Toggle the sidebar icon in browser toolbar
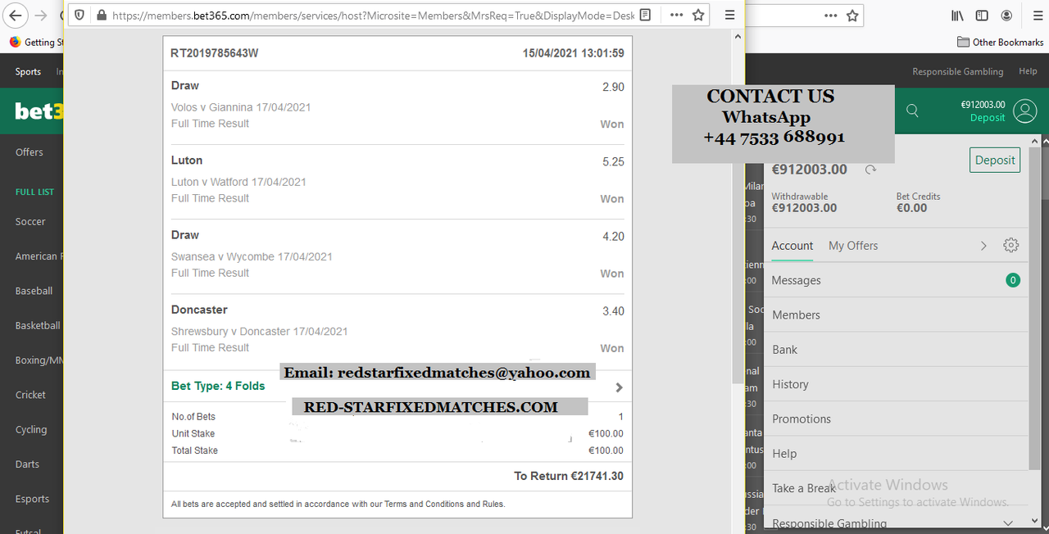Image resolution: width=1049 pixels, height=534 pixels. (982, 16)
